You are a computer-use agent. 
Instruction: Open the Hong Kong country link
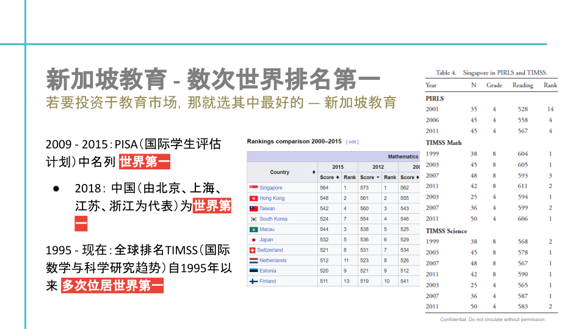coord(272,198)
